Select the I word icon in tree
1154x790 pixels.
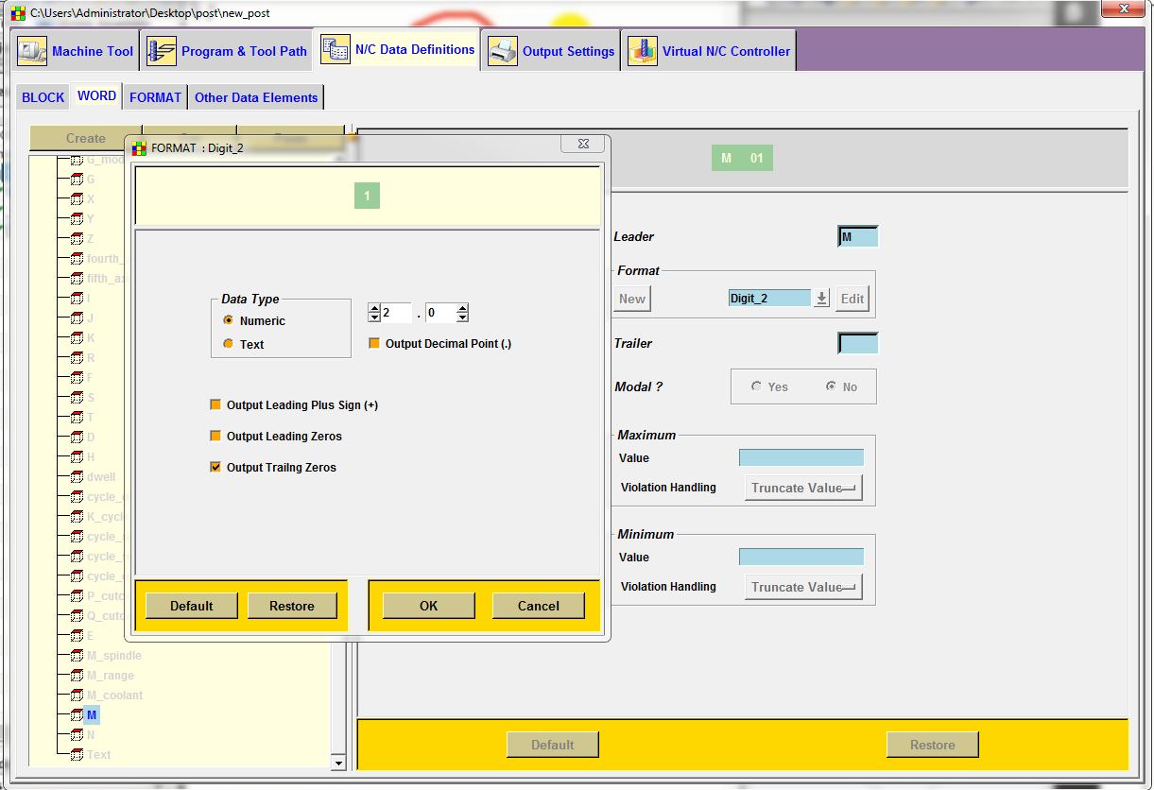pos(78,299)
